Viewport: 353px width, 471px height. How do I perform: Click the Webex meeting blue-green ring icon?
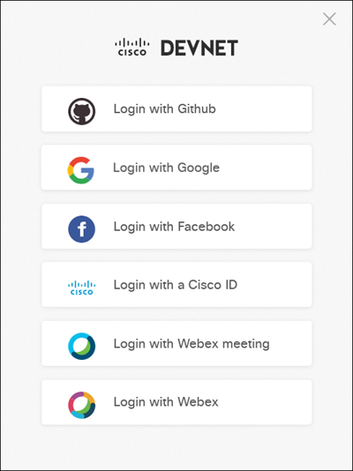(82, 346)
